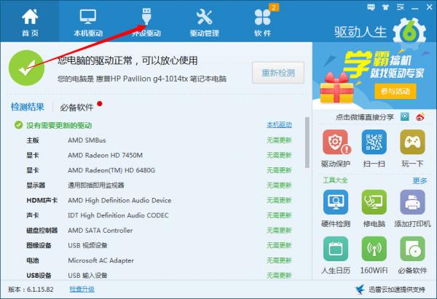Click the 工具大全 section heading
This screenshot has height=299, width=437.
335,180
